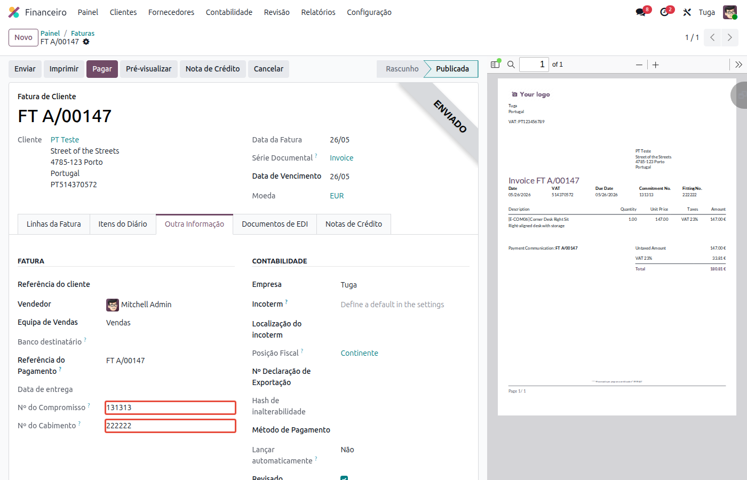This screenshot has height=480, width=747.
Task: Switch to the Documentos de EDI tab
Action: click(275, 224)
